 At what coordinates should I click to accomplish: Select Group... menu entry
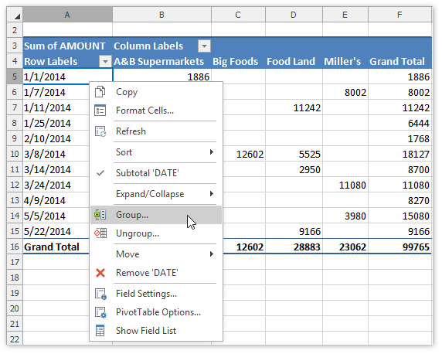pos(156,215)
